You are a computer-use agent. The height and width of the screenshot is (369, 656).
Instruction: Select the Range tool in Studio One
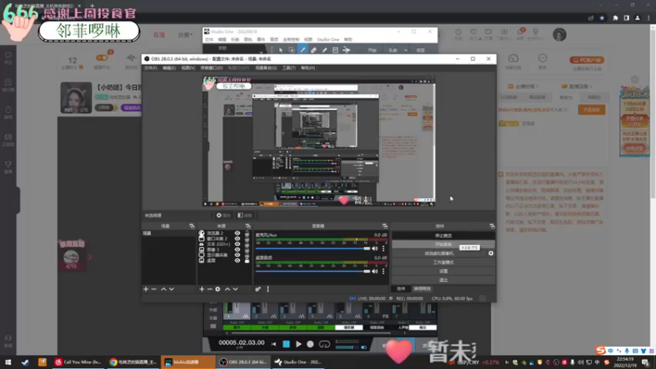(x=292, y=50)
